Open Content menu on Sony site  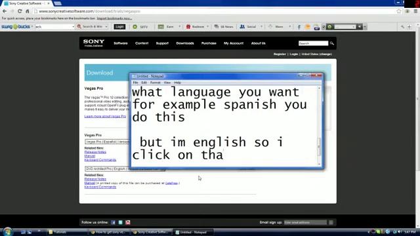tap(142, 43)
